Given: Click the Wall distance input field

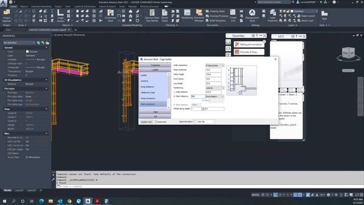Looking at the screenshot, I should tap(213, 92).
